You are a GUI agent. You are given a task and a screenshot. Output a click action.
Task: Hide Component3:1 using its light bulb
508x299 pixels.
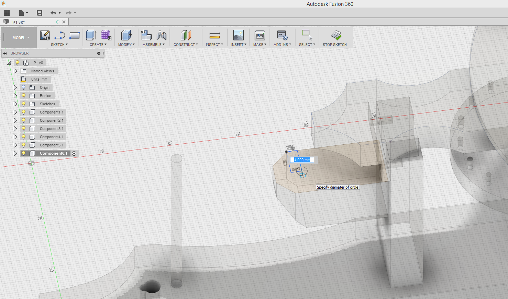24,129
